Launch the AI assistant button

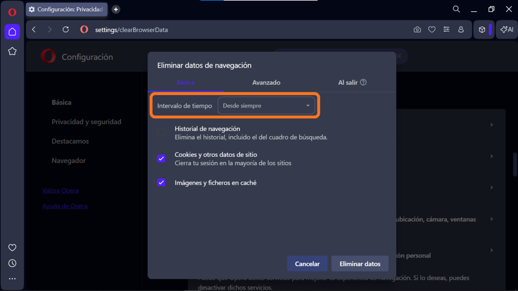[x=507, y=30]
